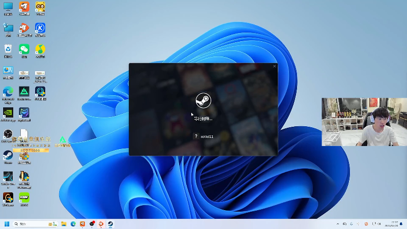Open the orange Douyu shark desktop icon in the top row

24,9
